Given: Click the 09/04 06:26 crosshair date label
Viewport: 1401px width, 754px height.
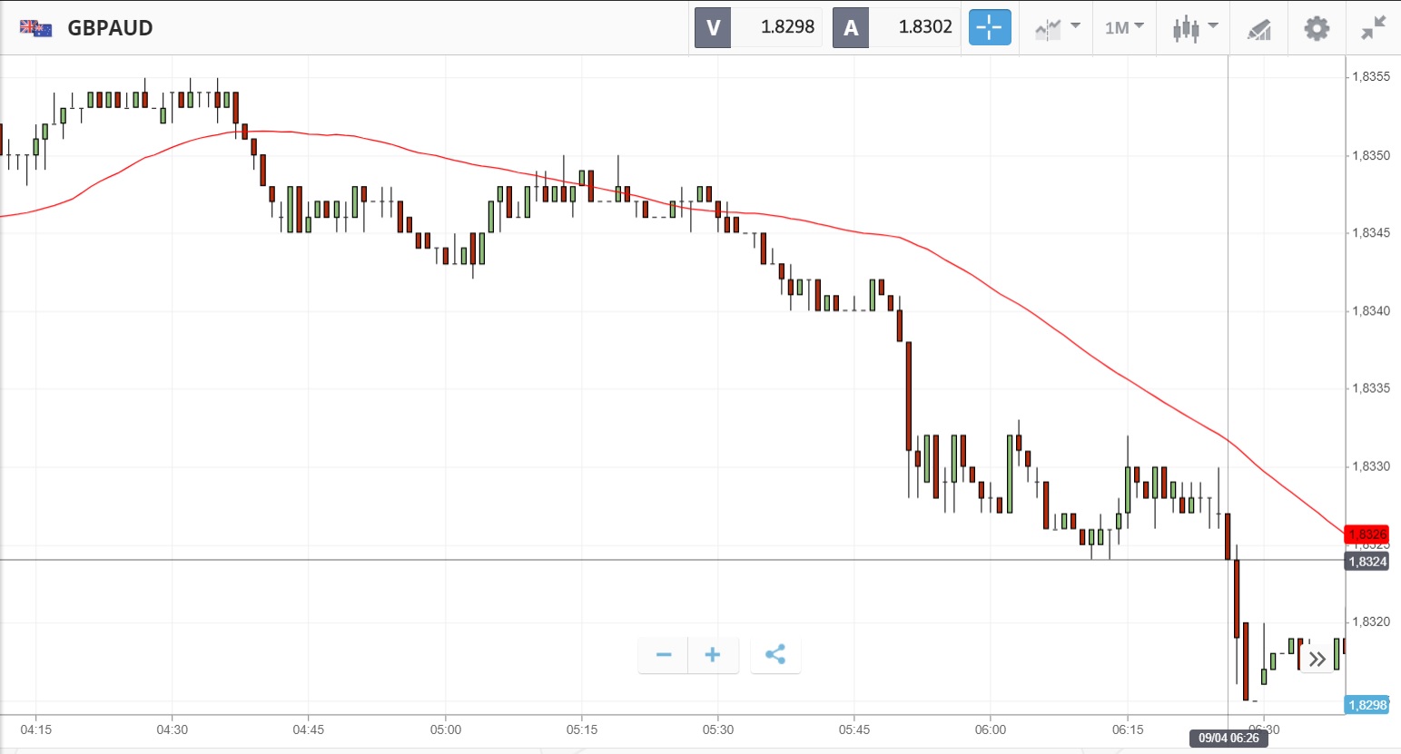Looking at the screenshot, I should (x=1228, y=738).
